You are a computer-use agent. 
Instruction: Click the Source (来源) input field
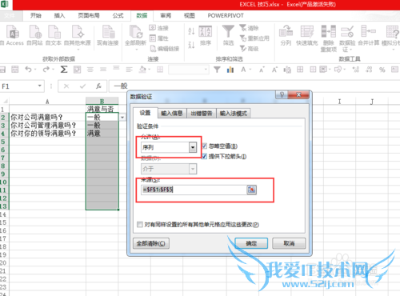[x=194, y=190]
